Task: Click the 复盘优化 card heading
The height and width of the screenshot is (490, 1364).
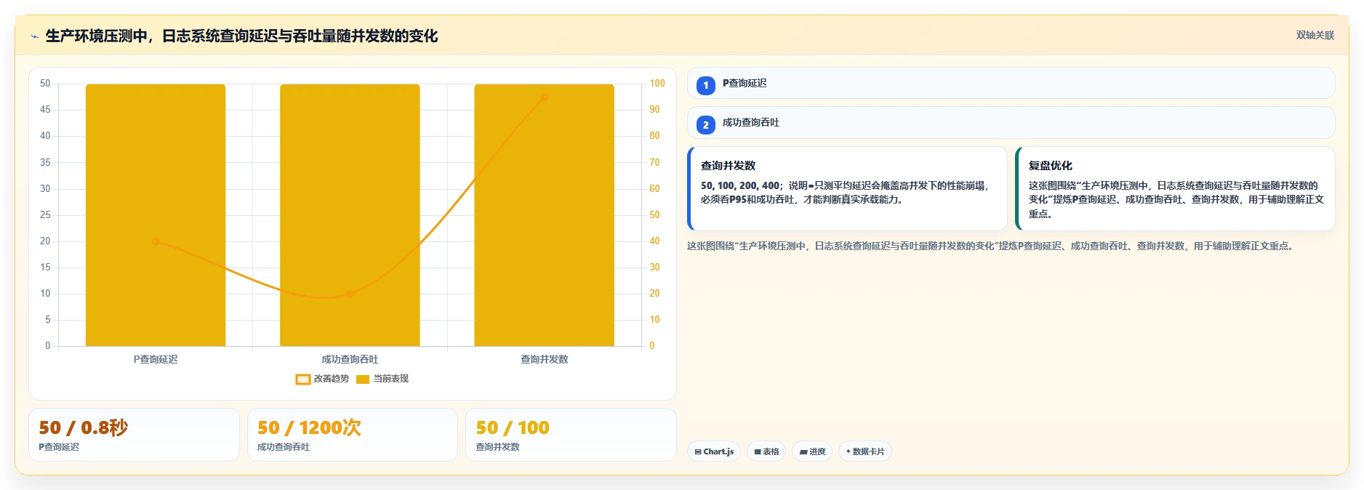Action: tap(1050, 166)
